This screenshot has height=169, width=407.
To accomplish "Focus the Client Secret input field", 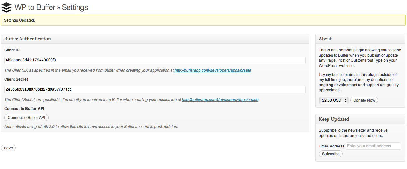I will coord(154,89).
